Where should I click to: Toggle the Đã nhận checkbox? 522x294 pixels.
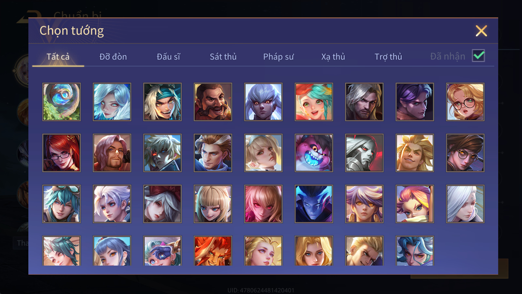pyautogui.click(x=478, y=56)
